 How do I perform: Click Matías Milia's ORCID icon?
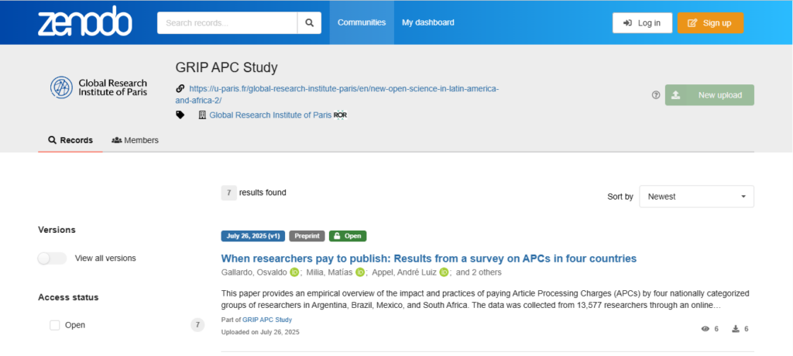(x=360, y=272)
